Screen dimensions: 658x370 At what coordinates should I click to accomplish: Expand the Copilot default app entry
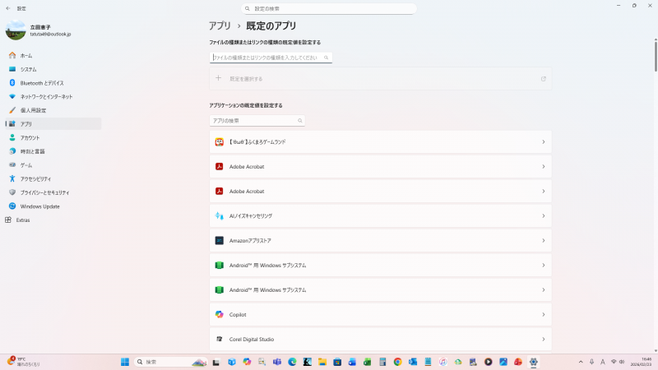(544, 315)
